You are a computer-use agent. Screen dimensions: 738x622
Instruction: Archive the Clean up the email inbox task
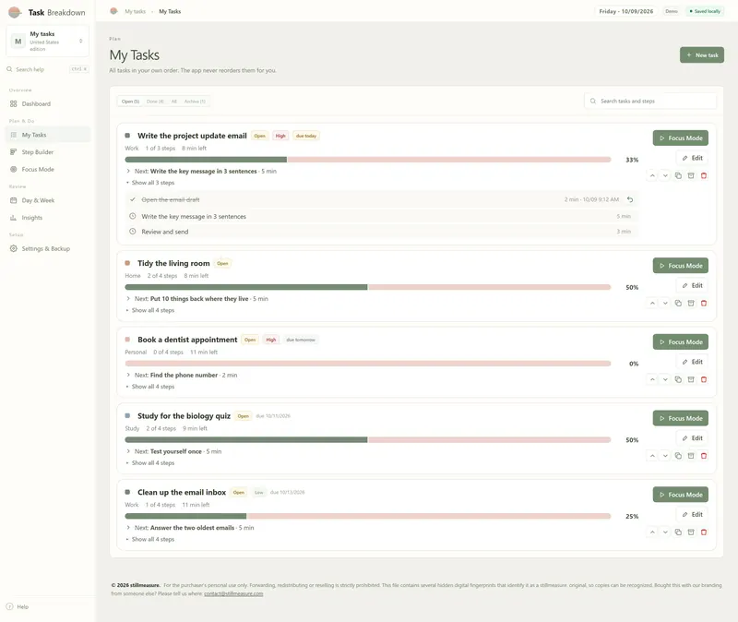pyautogui.click(x=691, y=532)
